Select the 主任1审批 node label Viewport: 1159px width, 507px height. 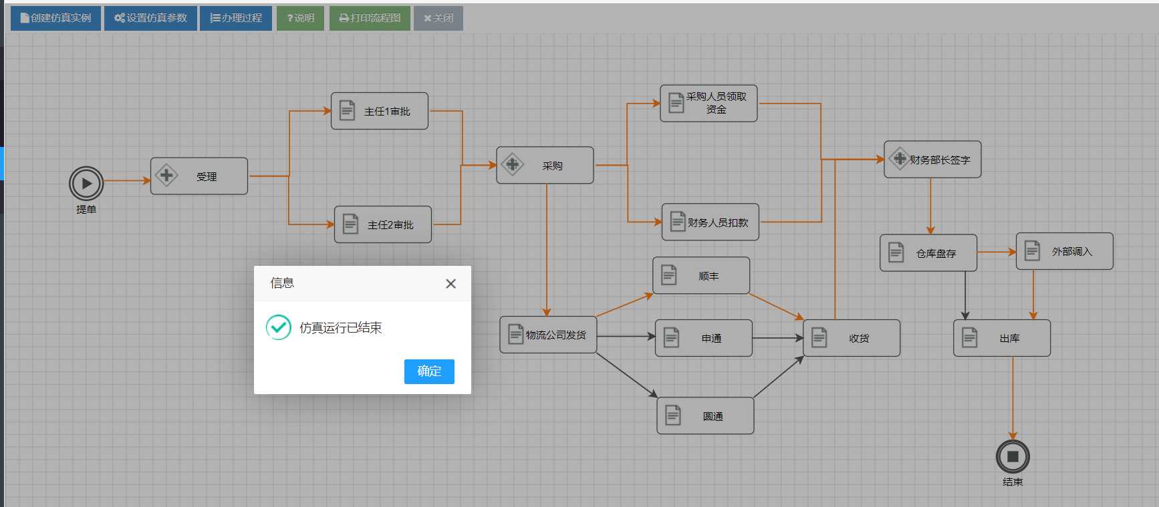387,112
